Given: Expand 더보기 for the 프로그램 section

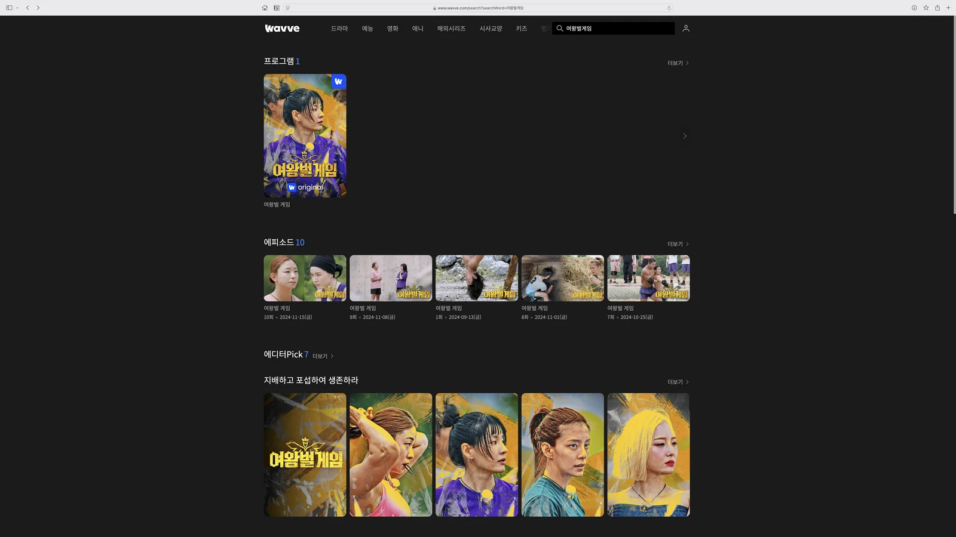Looking at the screenshot, I should pos(678,63).
